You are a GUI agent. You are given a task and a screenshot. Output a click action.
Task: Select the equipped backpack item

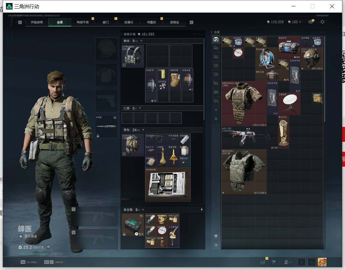pyautogui.click(x=133, y=145)
